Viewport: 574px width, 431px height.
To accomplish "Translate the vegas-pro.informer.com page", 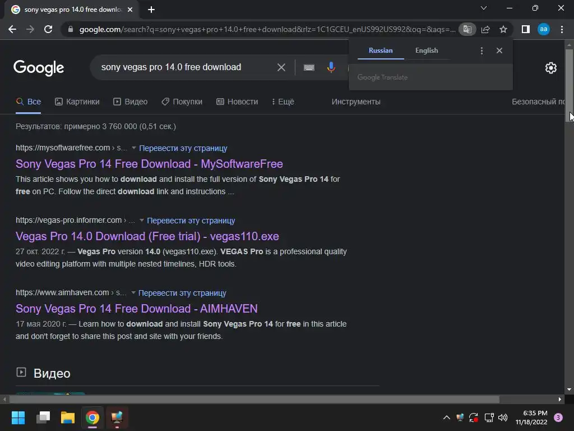I will click(191, 221).
